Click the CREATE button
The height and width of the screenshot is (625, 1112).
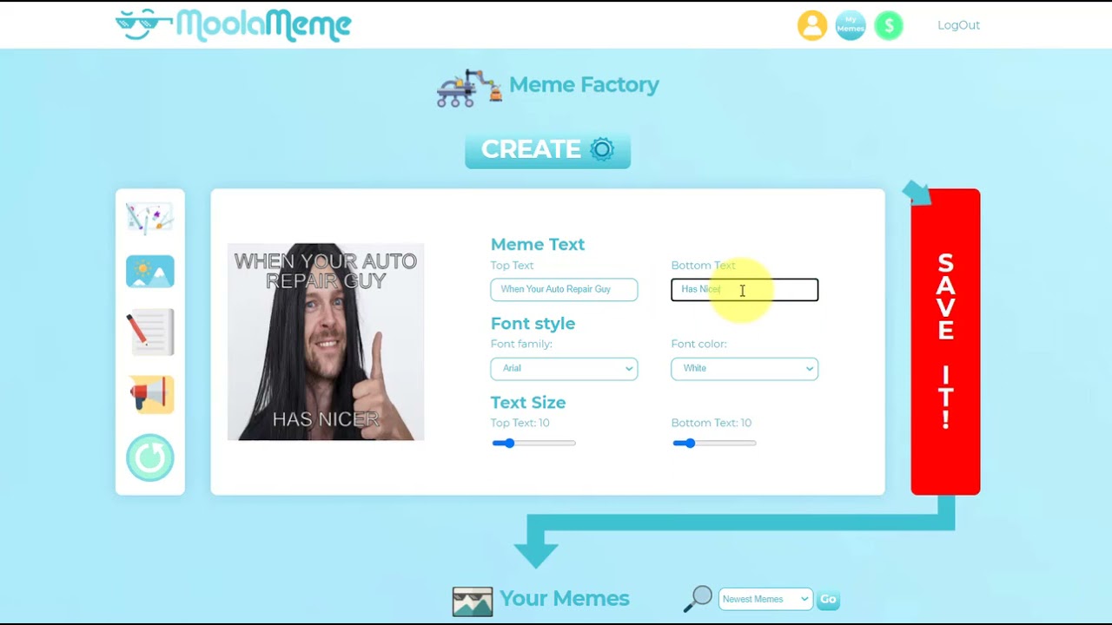tap(547, 150)
